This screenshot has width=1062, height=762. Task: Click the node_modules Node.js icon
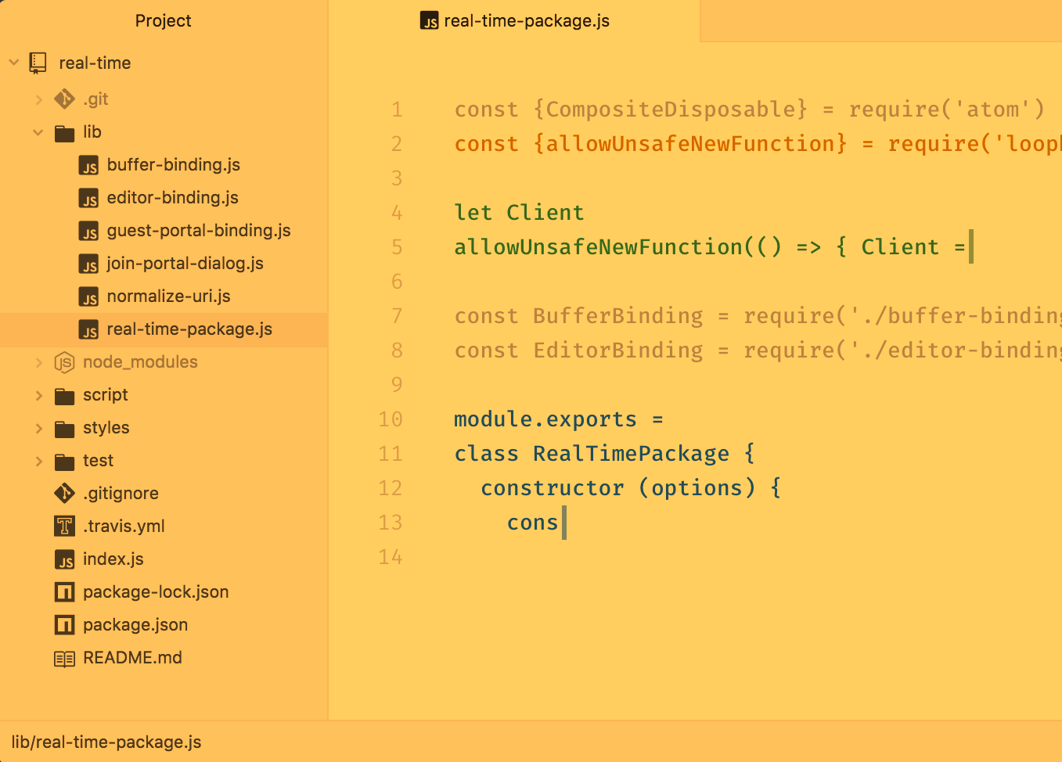point(64,362)
